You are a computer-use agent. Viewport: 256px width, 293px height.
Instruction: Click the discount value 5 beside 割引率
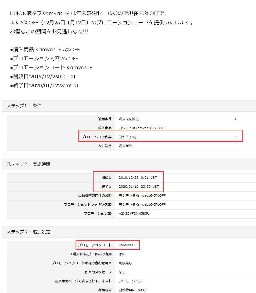[x=235, y=137]
